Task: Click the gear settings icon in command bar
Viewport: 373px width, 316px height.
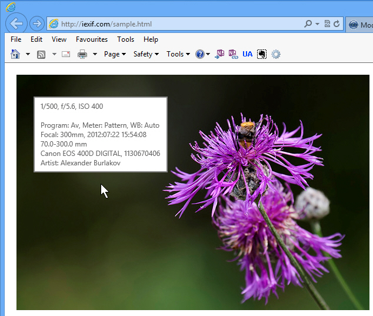Action: (276, 54)
